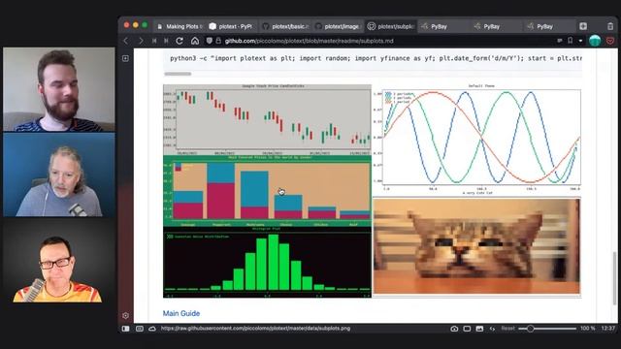
Task: Switch to the plotext/image tab
Action: point(338,26)
